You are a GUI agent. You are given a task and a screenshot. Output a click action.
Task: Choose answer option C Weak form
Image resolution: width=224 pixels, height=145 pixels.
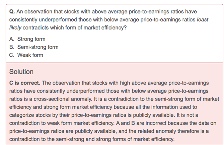point(26,55)
